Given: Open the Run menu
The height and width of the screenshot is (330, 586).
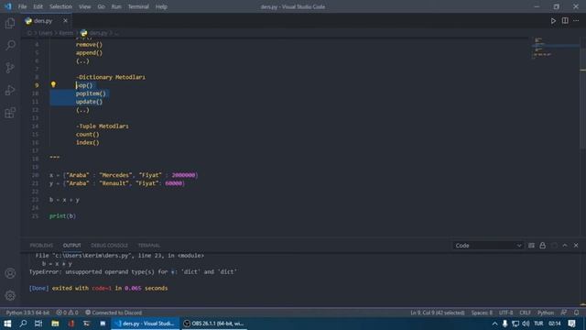Looking at the screenshot, I should pyautogui.click(x=116, y=6).
